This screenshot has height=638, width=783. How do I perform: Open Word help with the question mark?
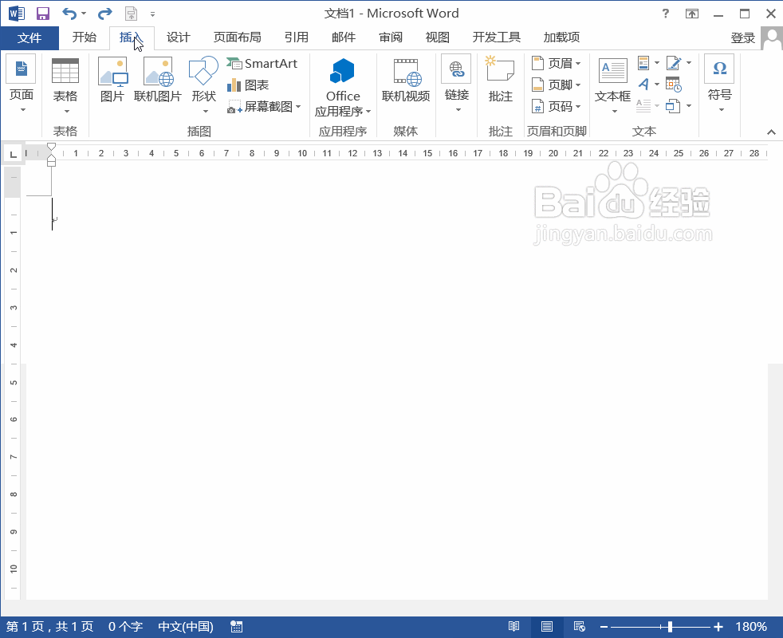(x=665, y=14)
